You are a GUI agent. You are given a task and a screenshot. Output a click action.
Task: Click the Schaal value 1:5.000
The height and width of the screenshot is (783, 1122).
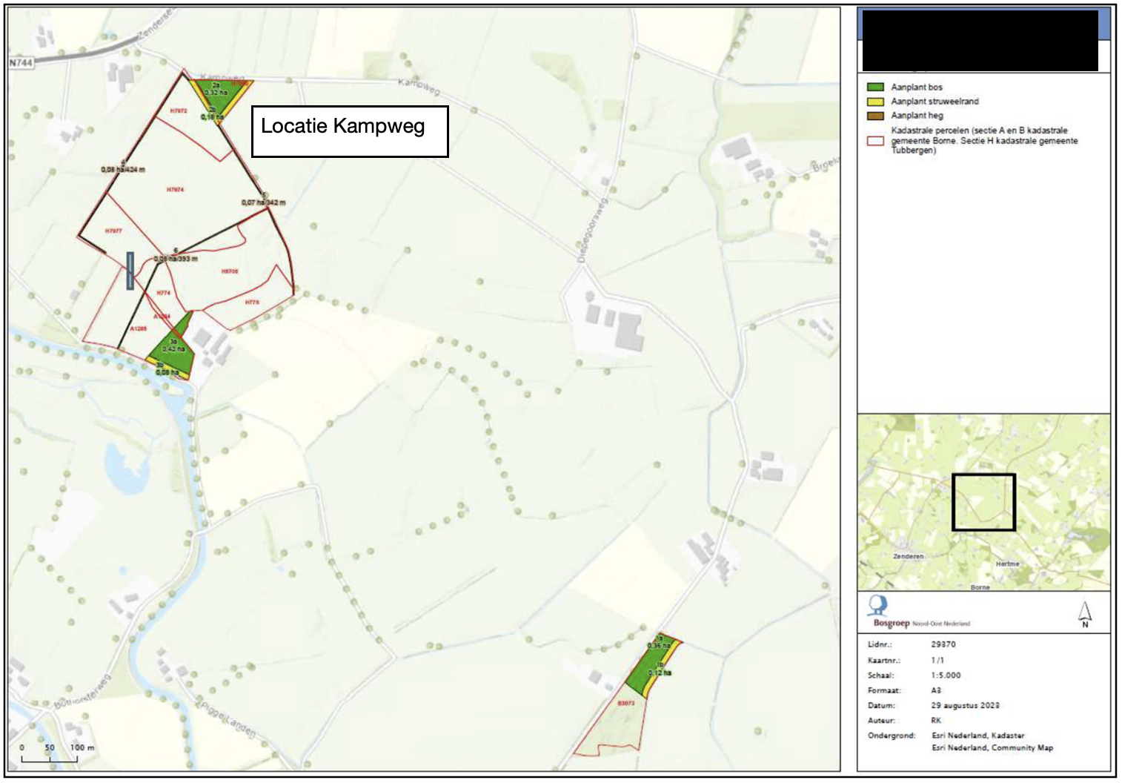point(946,675)
